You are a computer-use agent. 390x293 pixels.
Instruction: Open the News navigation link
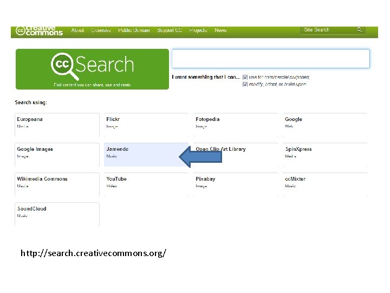pos(220,30)
